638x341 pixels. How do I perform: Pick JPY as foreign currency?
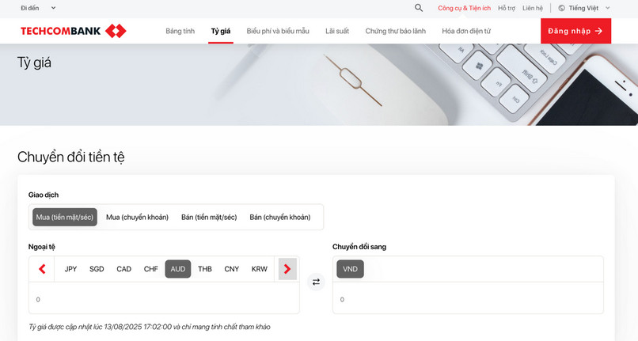71,269
